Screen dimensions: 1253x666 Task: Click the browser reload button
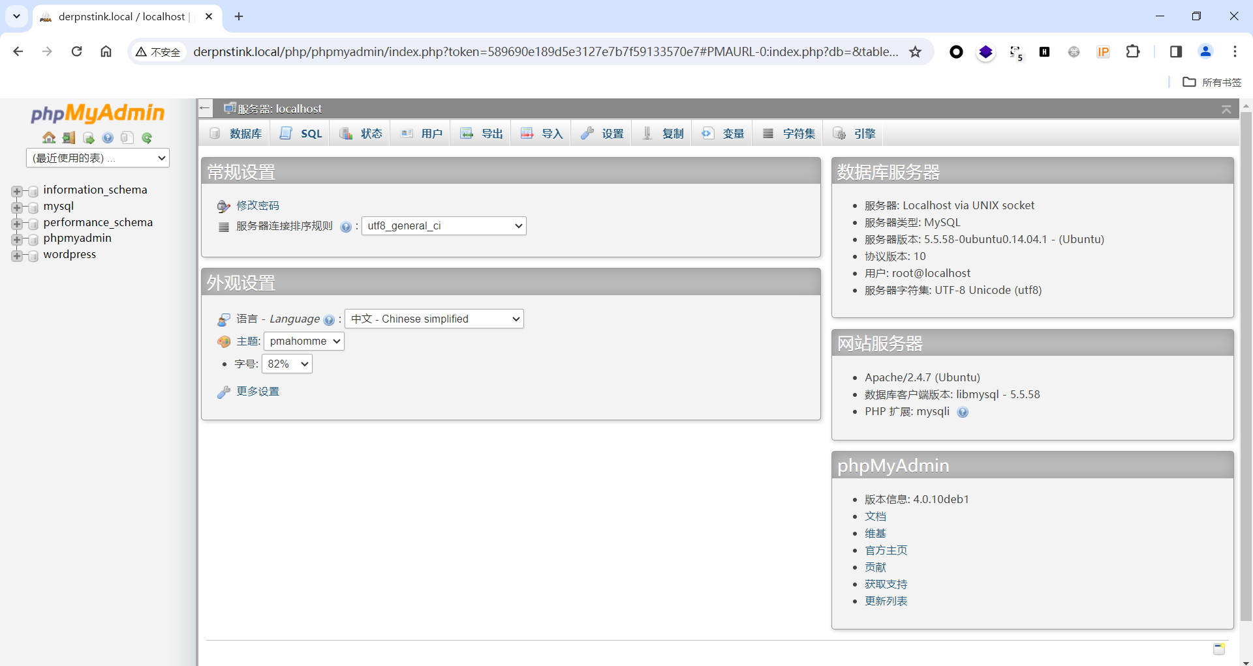[x=76, y=51]
